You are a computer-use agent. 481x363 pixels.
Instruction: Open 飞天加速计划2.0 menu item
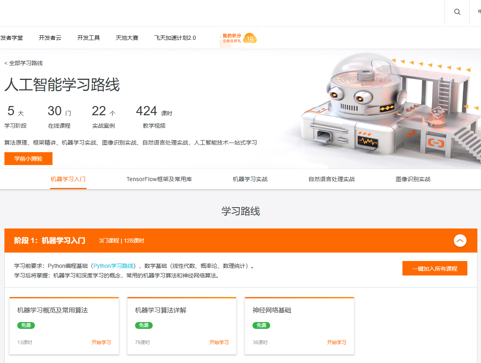pyautogui.click(x=175, y=38)
